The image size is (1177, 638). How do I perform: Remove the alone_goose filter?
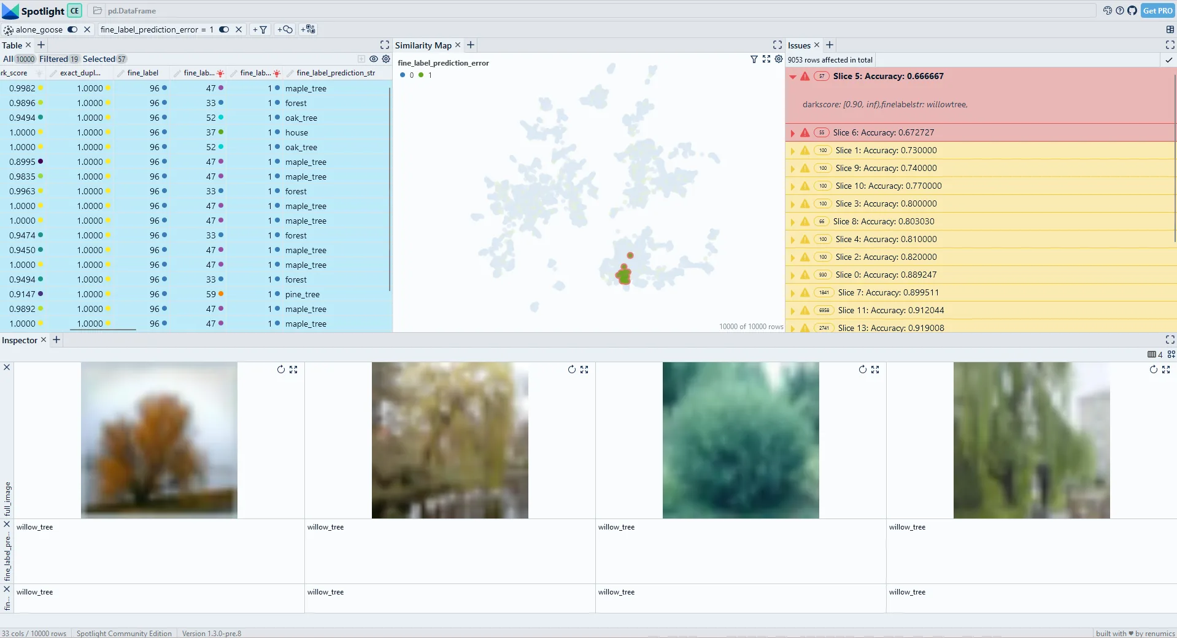pyautogui.click(x=87, y=29)
